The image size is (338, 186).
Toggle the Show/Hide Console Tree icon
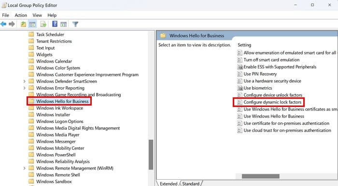pyautogui.click(x=32, y=24)
